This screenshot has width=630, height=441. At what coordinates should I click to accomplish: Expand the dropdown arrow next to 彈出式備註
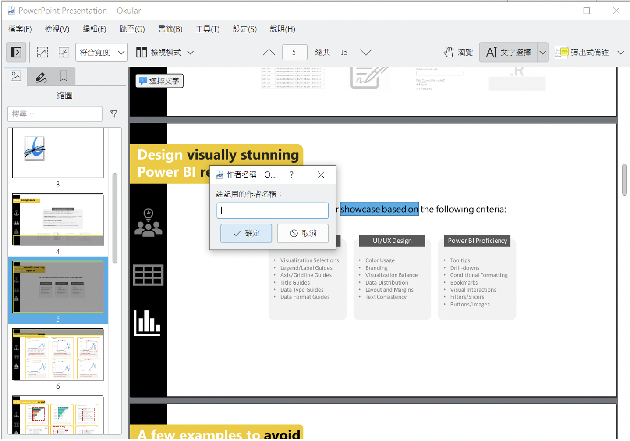pyautogui.click(x=621, y=52)
